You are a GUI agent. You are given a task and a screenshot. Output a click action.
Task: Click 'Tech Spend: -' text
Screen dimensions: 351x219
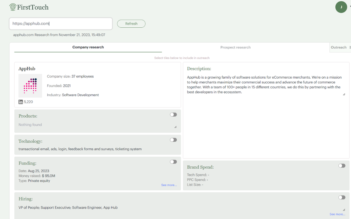(198, 175)
